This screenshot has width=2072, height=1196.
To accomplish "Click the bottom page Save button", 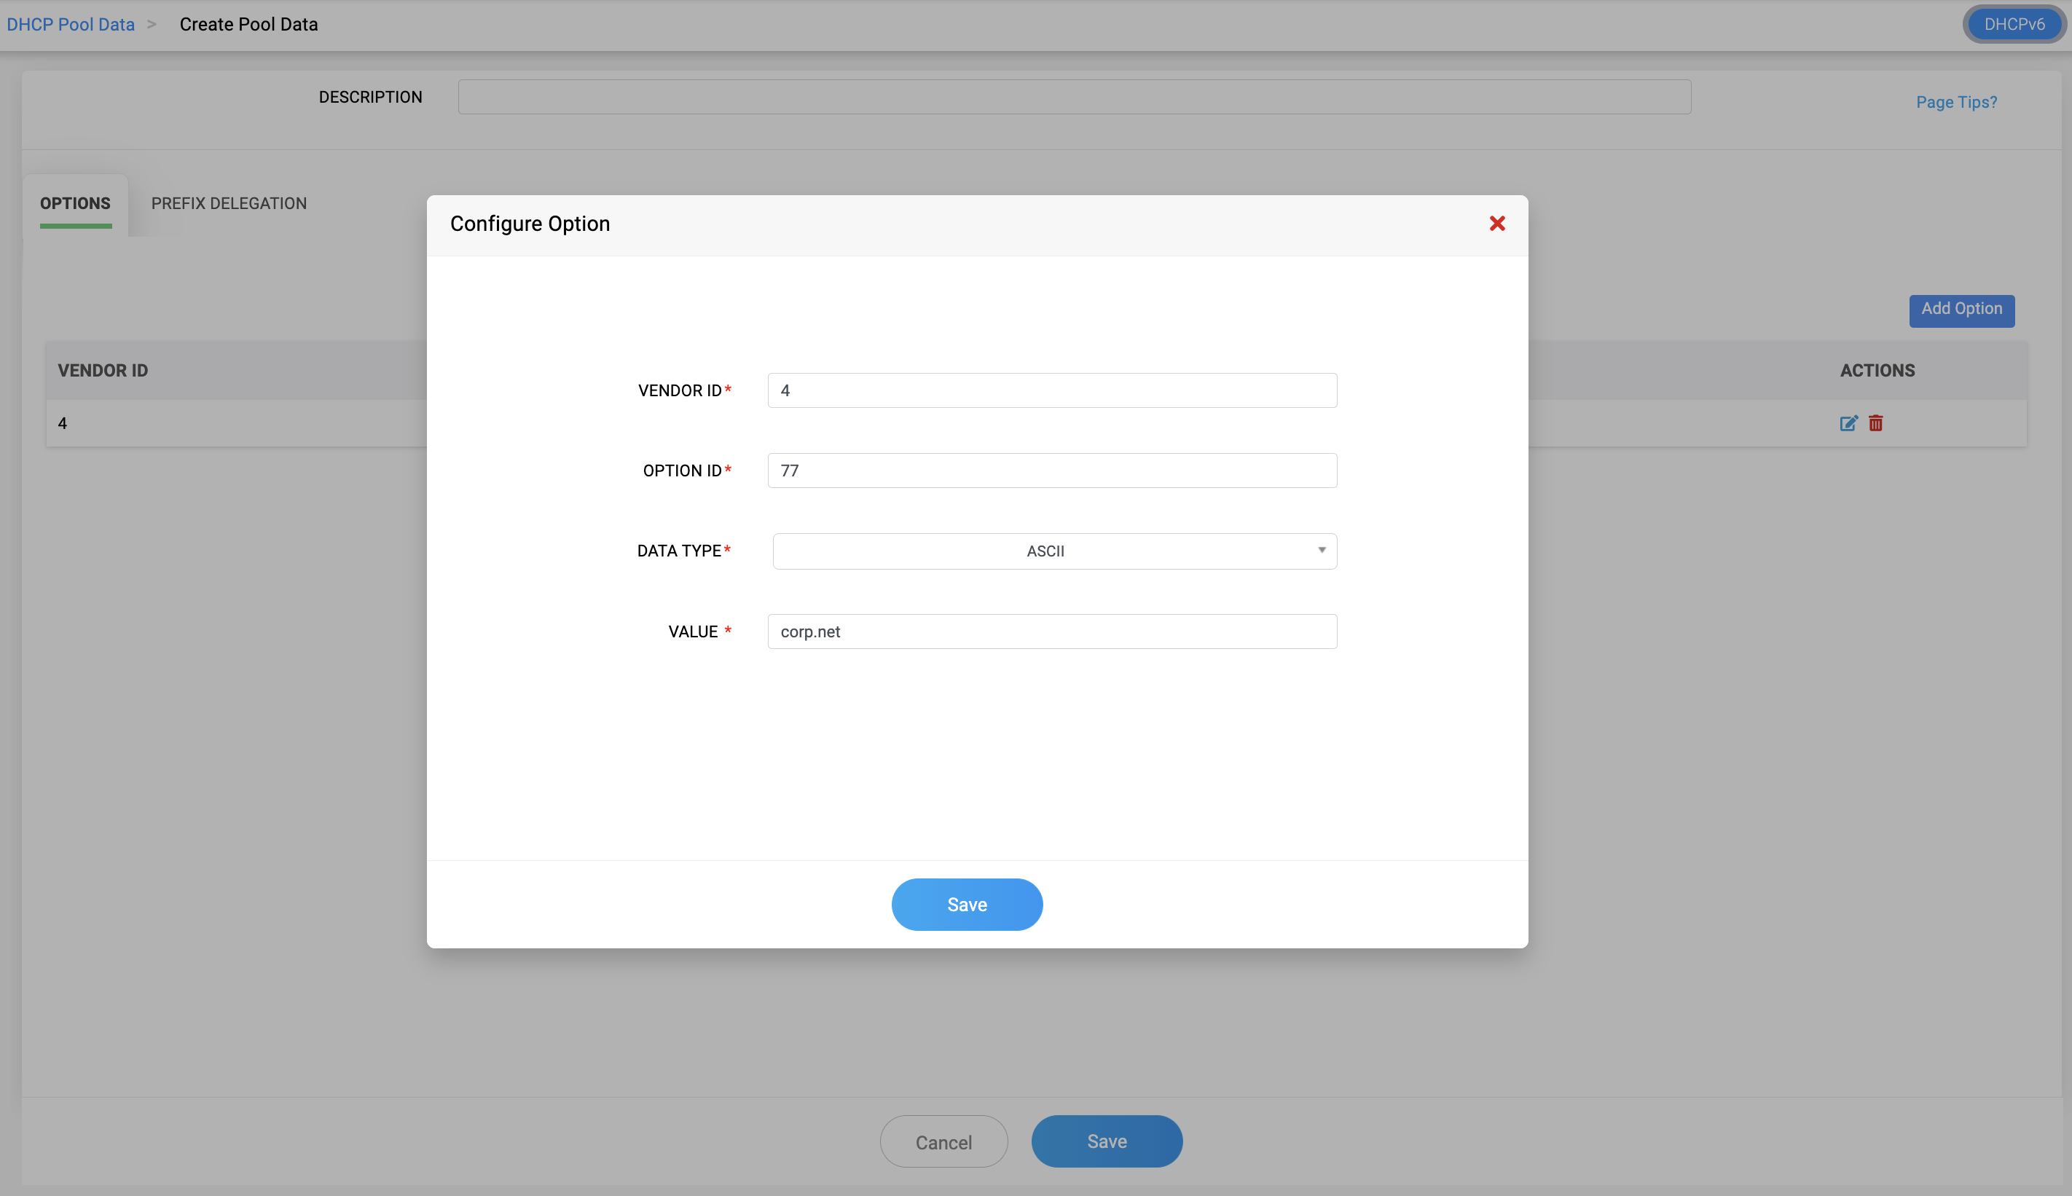I will [1106, 1141].
